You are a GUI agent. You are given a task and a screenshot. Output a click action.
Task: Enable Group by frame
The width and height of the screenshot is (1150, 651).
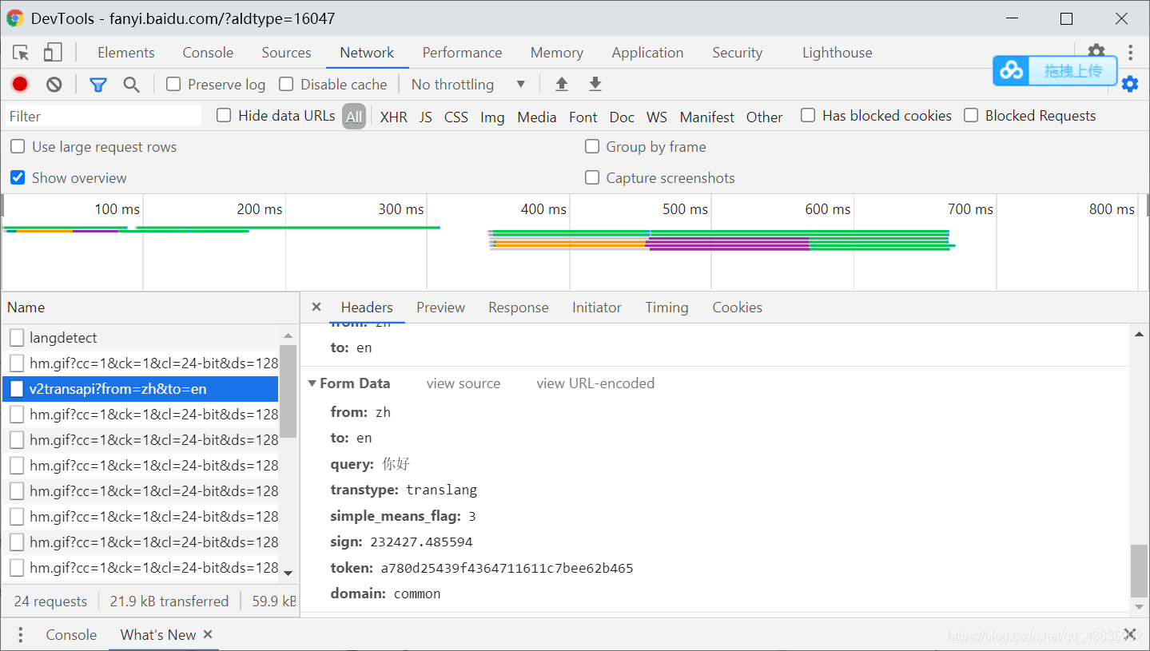coord(592,146)
